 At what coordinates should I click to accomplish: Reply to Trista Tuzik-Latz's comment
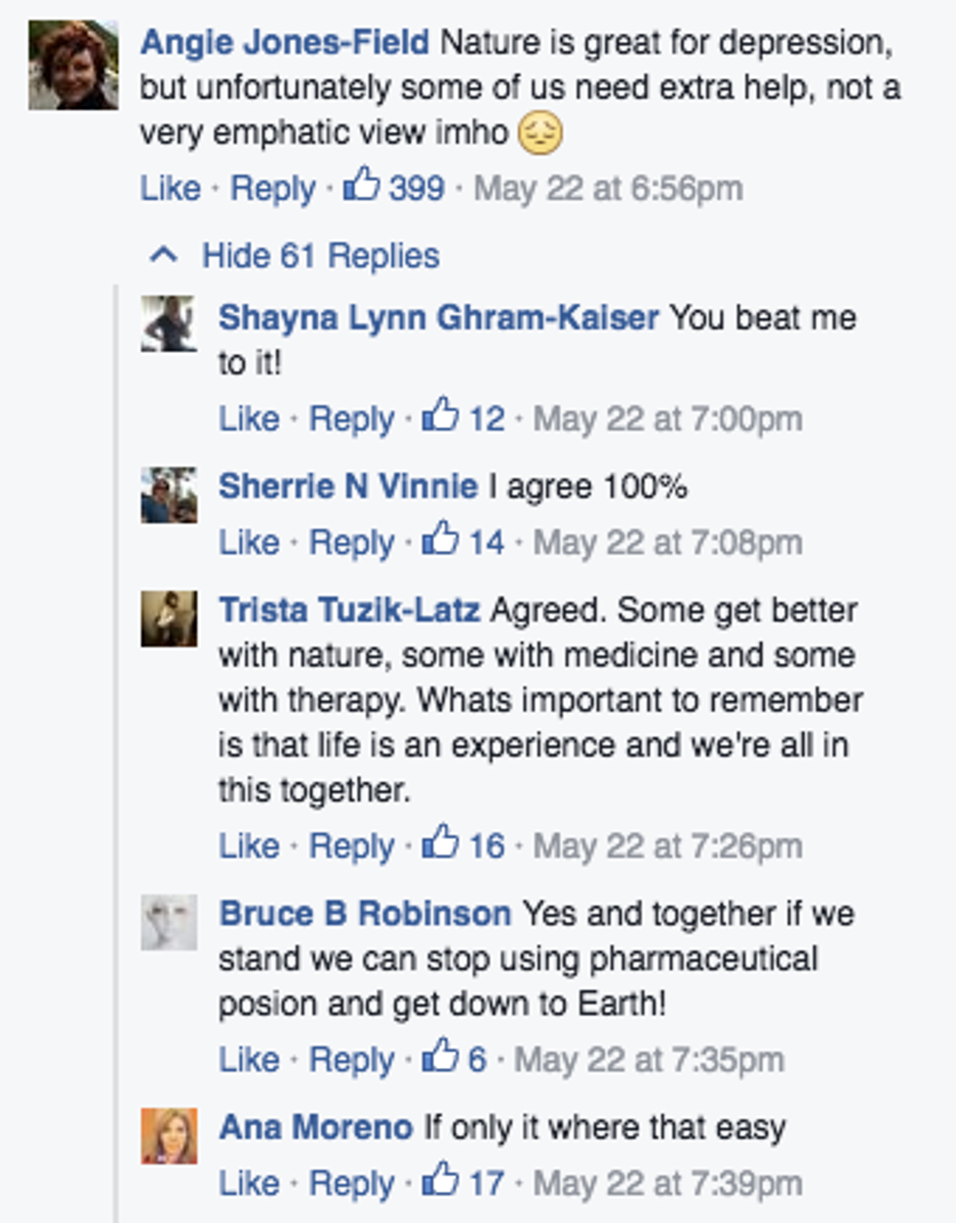(x=351, y=846)
